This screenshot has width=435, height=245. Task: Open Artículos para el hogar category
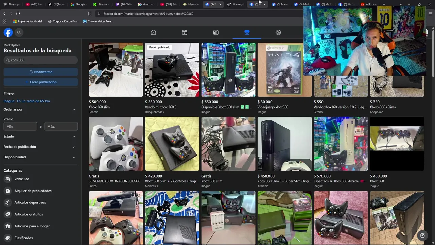pos(40,226)
